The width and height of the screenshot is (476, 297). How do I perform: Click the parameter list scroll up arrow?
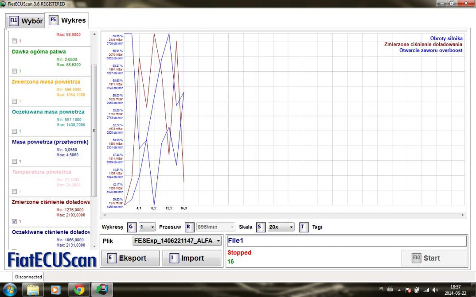[x=94, y=34]
